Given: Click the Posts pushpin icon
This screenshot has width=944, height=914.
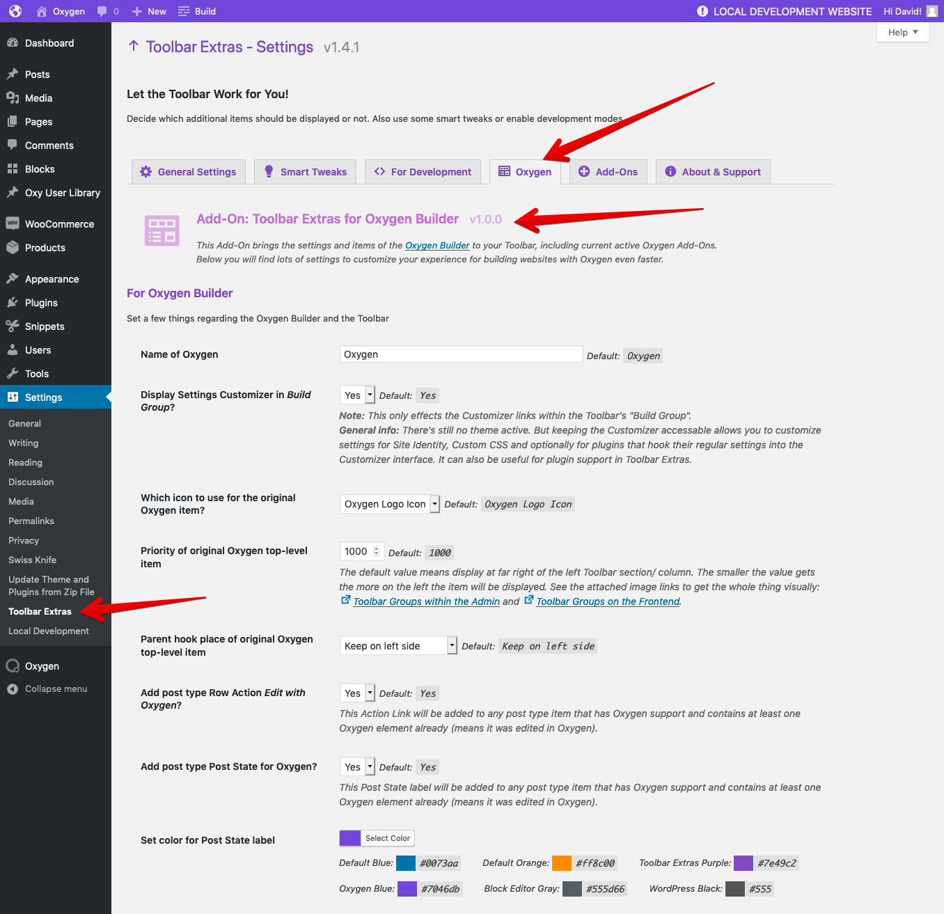Looking at the screenshot, I should pos(13,74).
